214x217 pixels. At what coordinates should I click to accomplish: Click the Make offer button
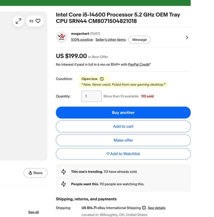point(123,140)
